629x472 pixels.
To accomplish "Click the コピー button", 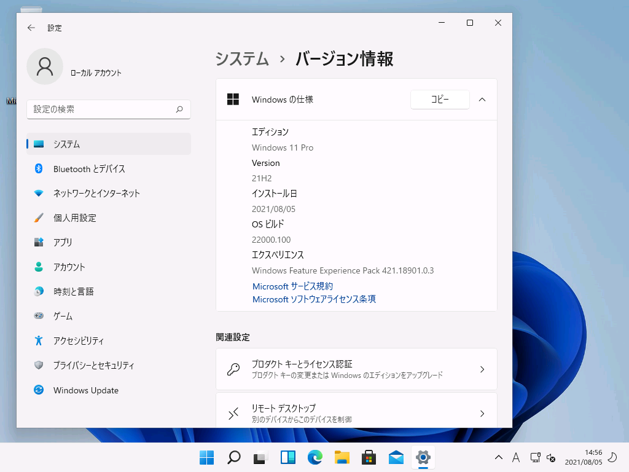I will pyautogui.click(x=440, y=99).
